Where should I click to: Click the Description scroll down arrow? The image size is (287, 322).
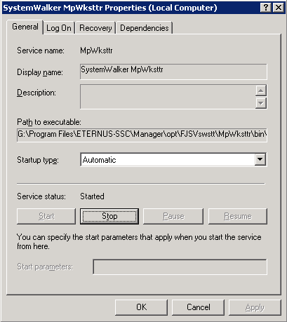(261, 103)
